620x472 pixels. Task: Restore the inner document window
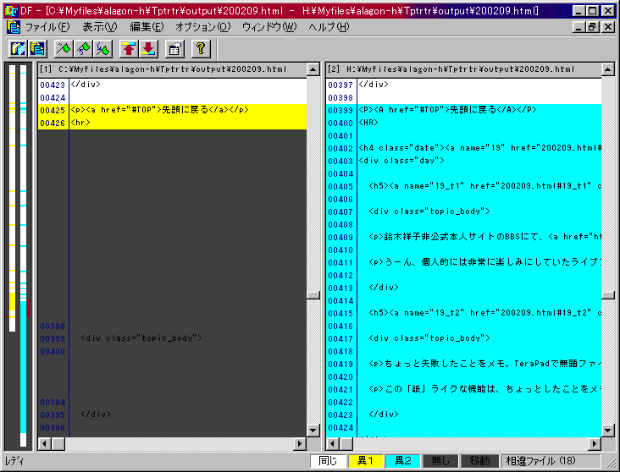click(x=592, y=27)
